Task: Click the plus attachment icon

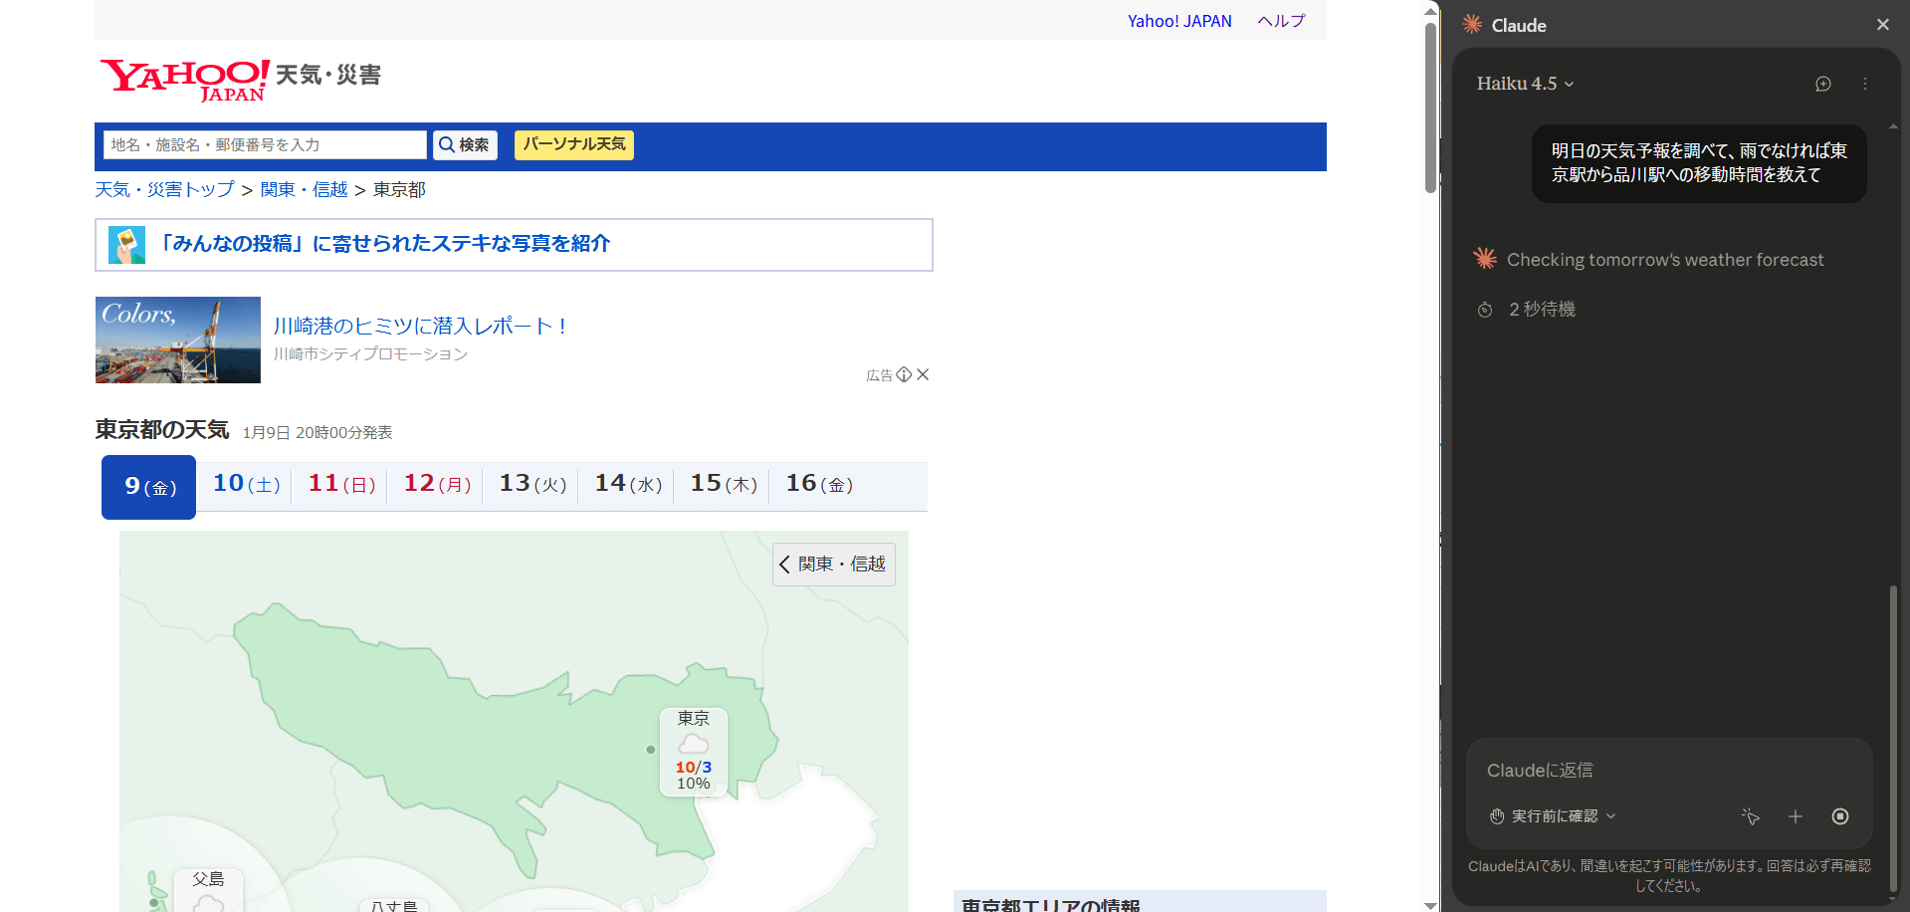Action: [1795, 816]
